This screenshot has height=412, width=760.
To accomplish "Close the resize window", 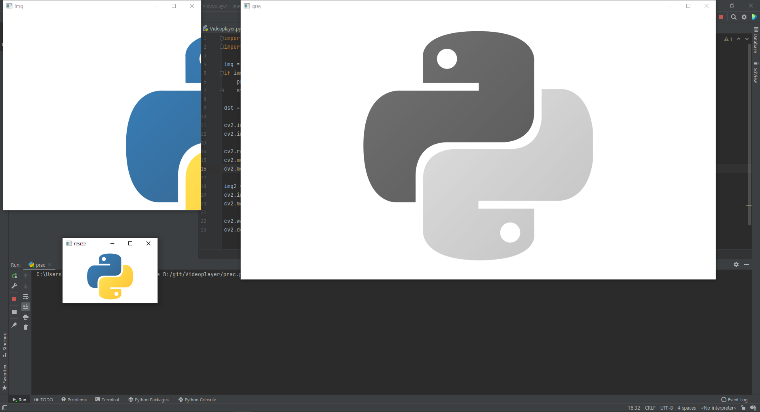I will (148, 243).
